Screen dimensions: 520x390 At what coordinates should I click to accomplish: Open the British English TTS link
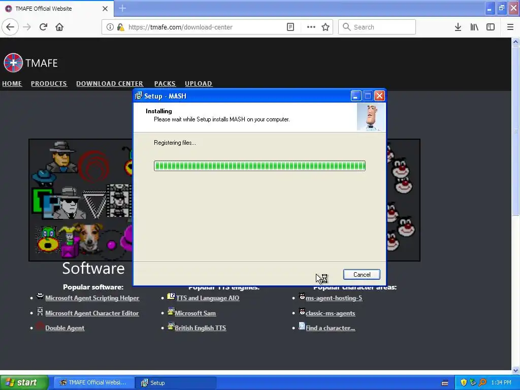click(200, 328)
